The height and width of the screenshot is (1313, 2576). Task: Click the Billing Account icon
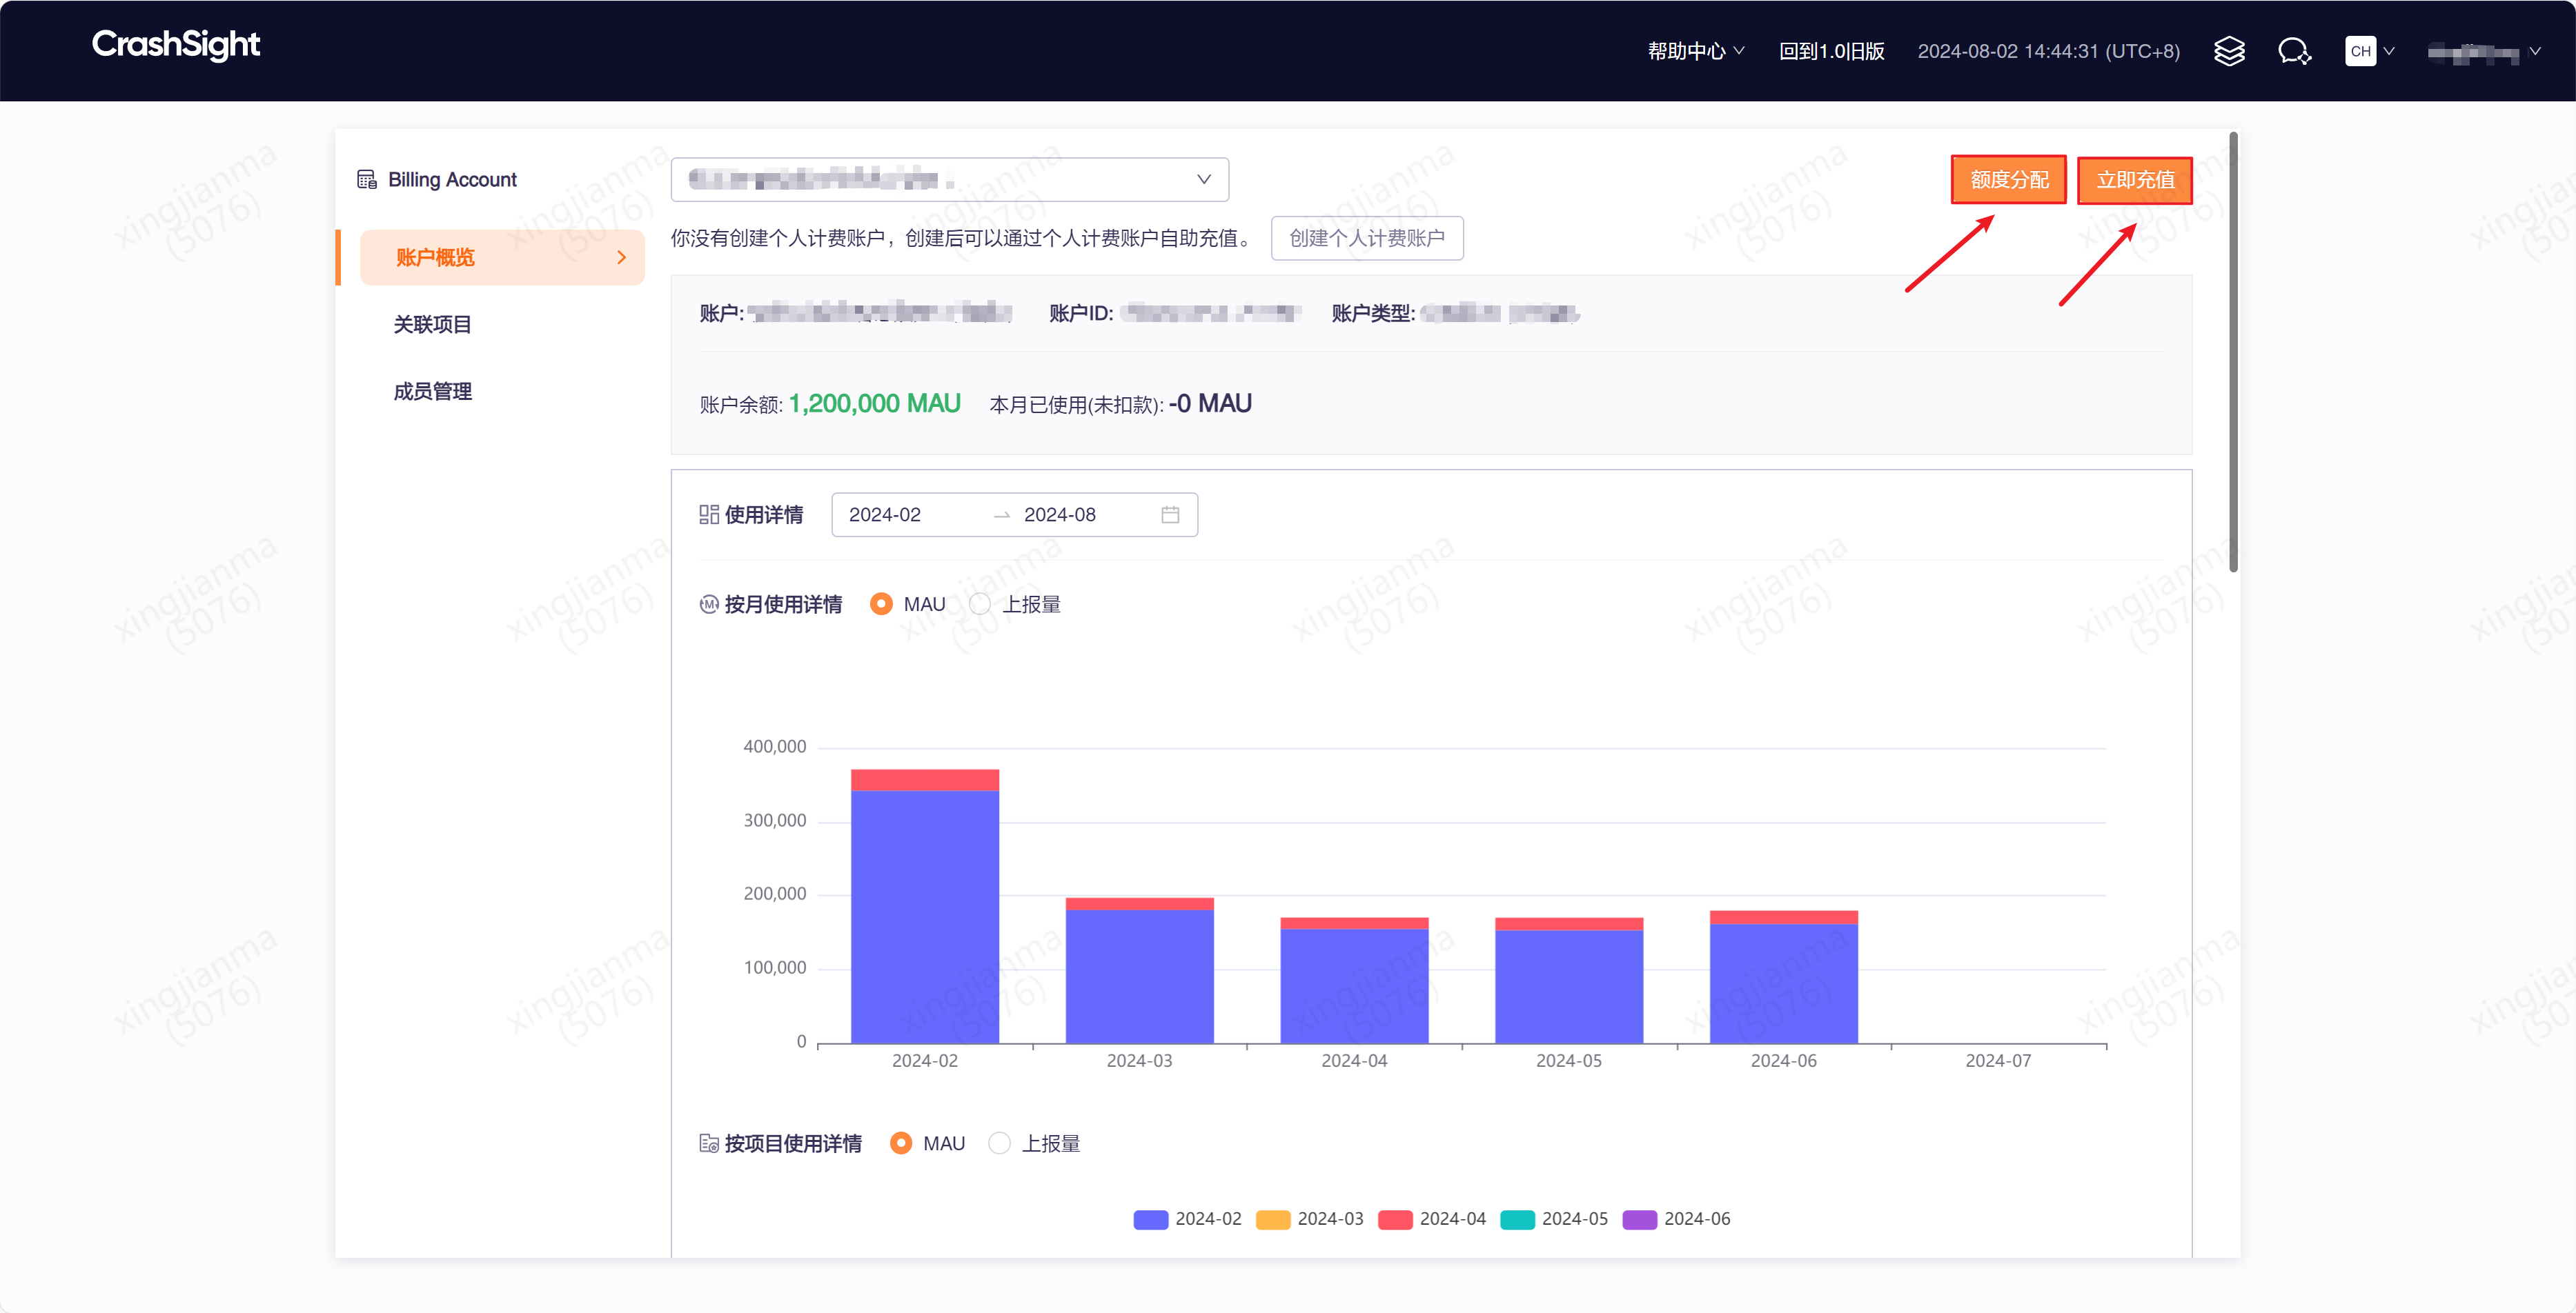(x=367, y=180)
